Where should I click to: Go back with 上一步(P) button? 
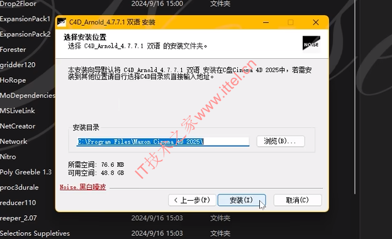(192, 200)
